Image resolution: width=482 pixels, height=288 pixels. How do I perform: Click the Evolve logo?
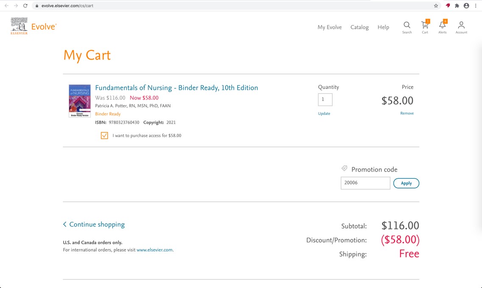click(x=44, y=26)
